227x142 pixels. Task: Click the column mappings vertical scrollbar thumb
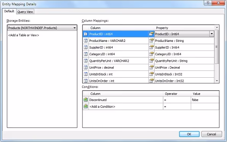click(217, 47)
